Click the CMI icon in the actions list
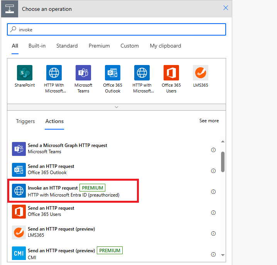This screenshot has width=277, height=265. click(x=19, y=253)
